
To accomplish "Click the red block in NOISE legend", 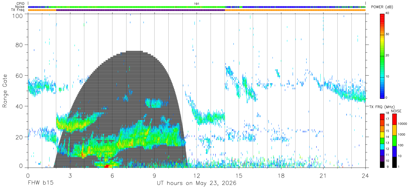I will 395,119.
